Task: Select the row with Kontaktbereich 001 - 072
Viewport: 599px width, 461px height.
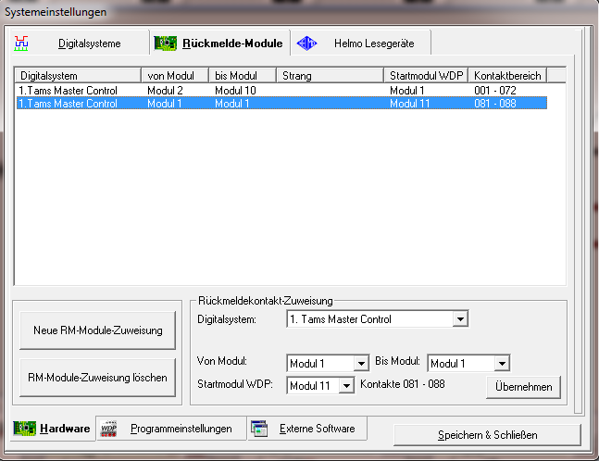Action: (282, 91)
